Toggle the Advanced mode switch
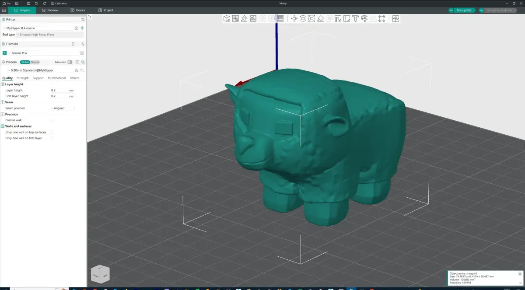Viewport: 525px width, 290px height. (x=70, y=62)
